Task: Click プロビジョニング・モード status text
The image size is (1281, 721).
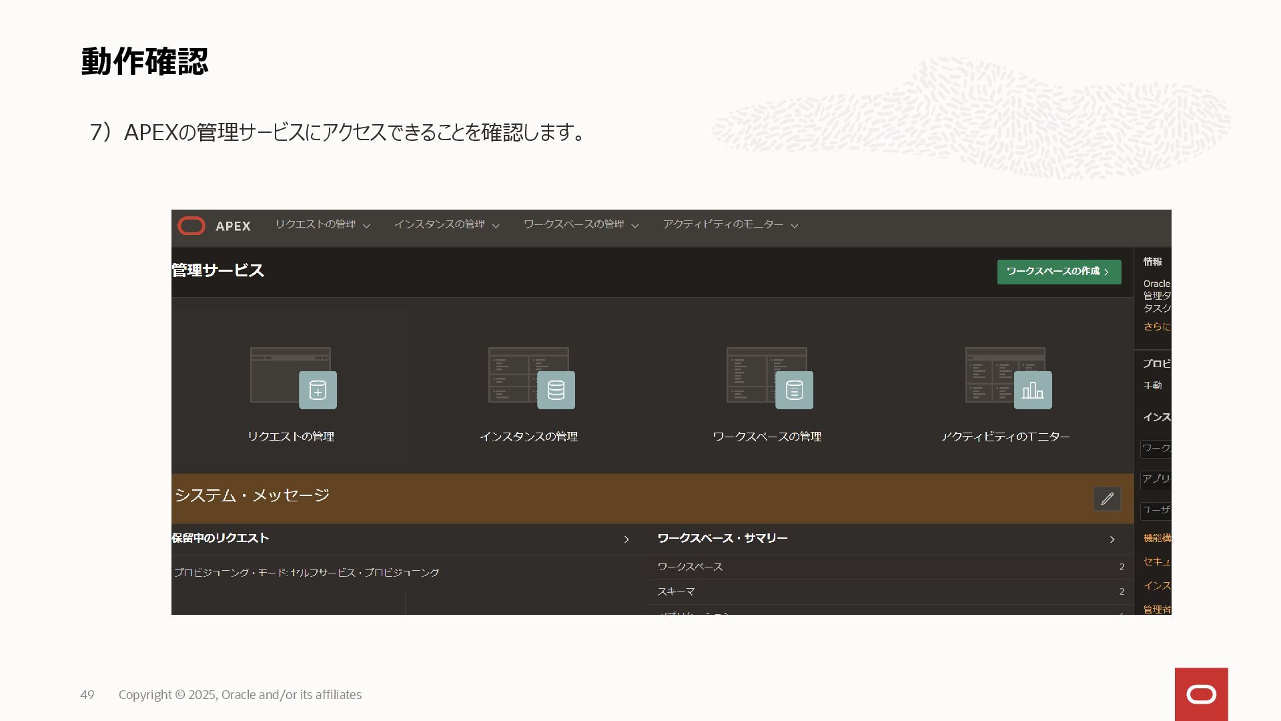Action: click(x=307, y=573)
